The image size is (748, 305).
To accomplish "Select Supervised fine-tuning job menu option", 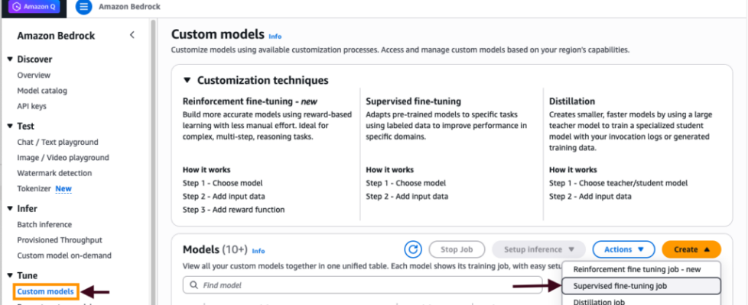I will 641,286.
